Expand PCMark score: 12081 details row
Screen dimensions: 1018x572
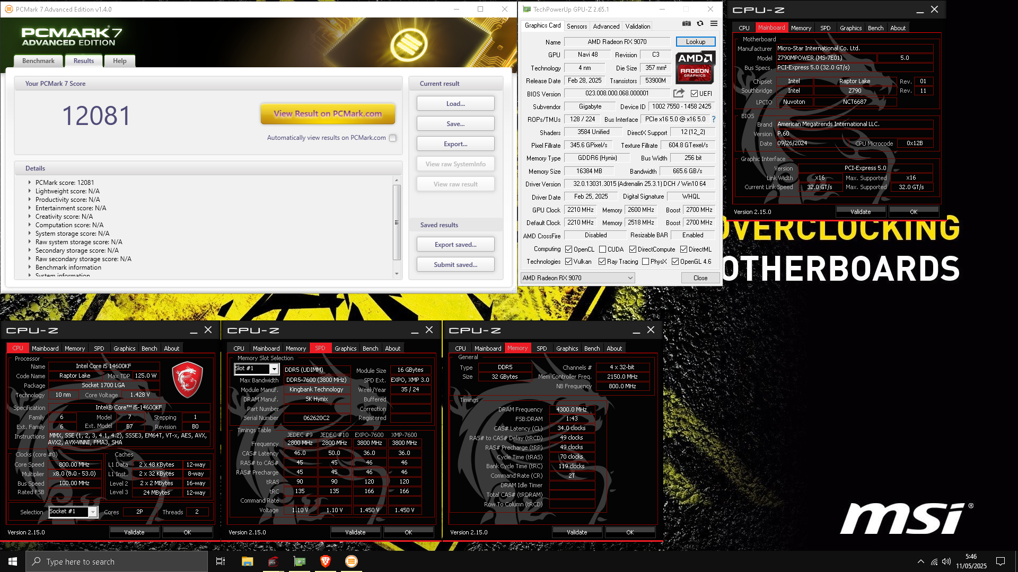(30, 182)
